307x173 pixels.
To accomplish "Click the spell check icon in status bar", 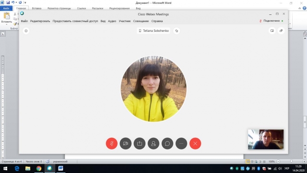I will pyautogui.click(x=47, y=161).
